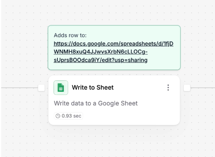The width and height of the screenshot is (215, 157).
Task: Click the green Google Sheets node icon
Action: pos(61,87)
